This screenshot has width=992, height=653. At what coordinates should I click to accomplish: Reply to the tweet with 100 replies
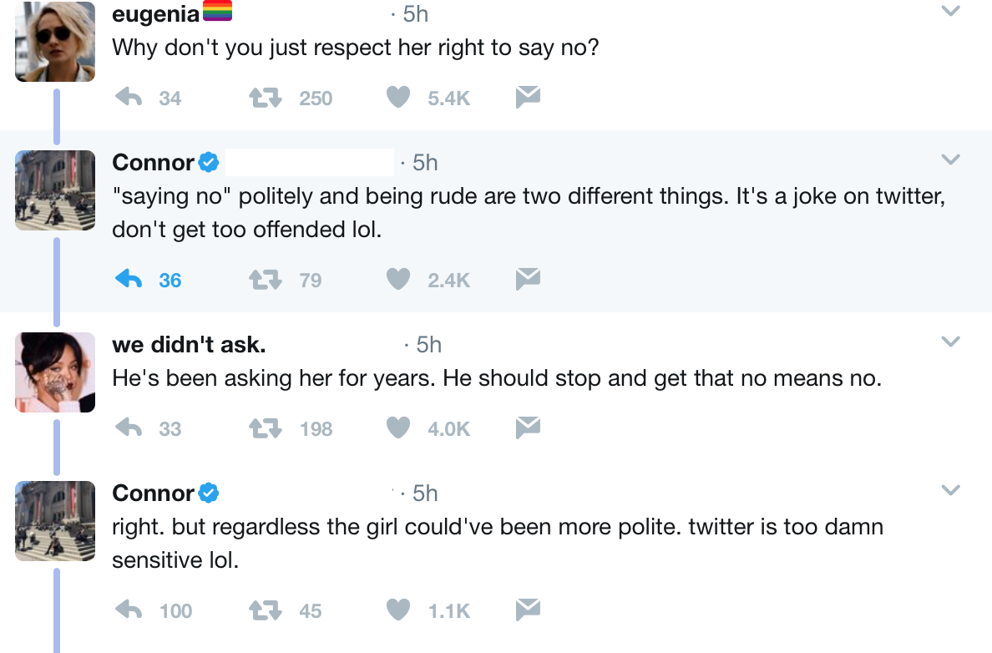128,610
